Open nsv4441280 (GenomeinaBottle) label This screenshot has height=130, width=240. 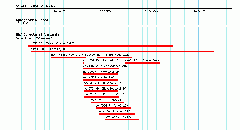[74, 55]
